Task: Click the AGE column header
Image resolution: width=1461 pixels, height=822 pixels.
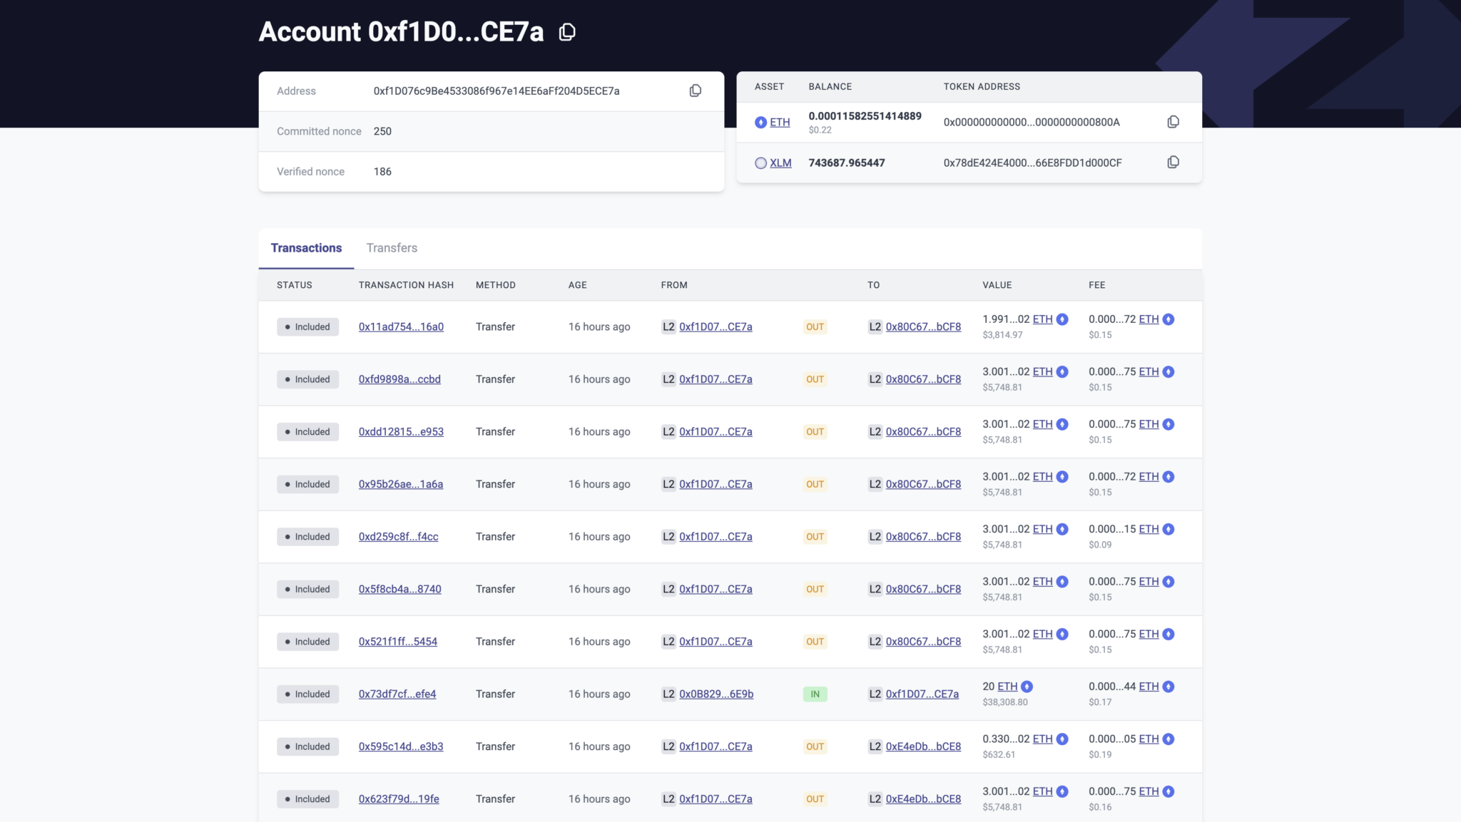Action: [578, 285]
